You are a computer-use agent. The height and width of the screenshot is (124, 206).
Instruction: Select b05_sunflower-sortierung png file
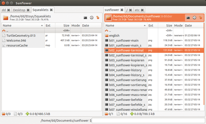coord(154,80)
